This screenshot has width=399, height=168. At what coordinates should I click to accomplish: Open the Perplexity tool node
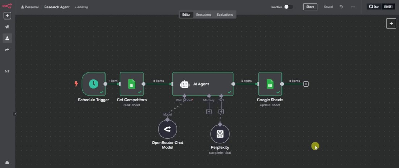click(x=220, y=134)
